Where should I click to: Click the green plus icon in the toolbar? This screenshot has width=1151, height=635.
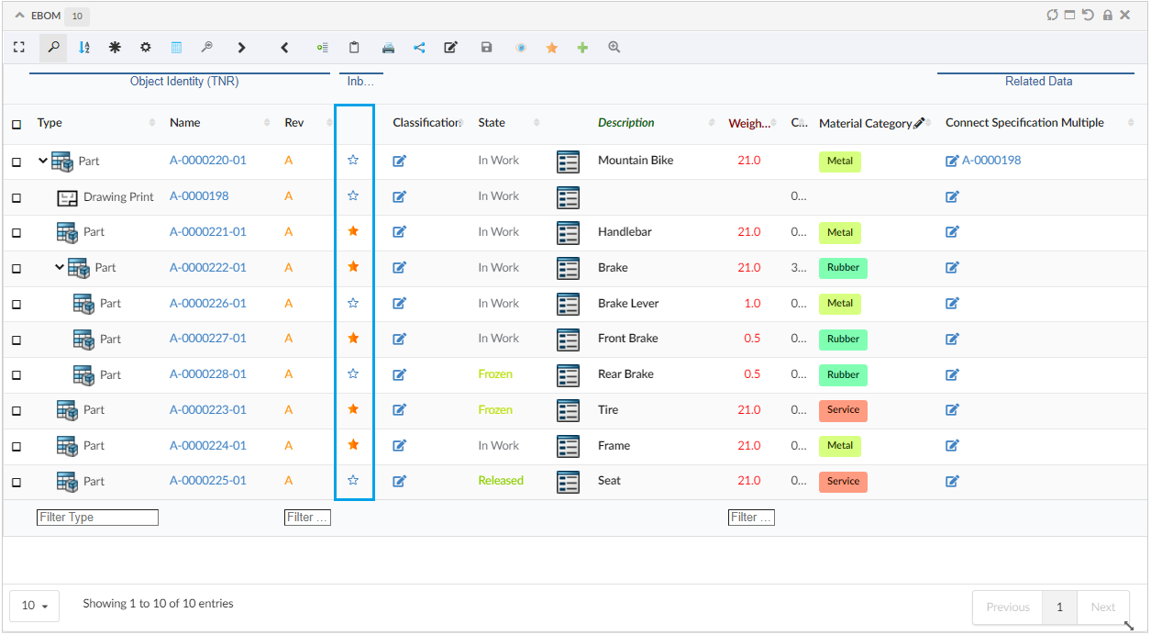coord(582,48)
